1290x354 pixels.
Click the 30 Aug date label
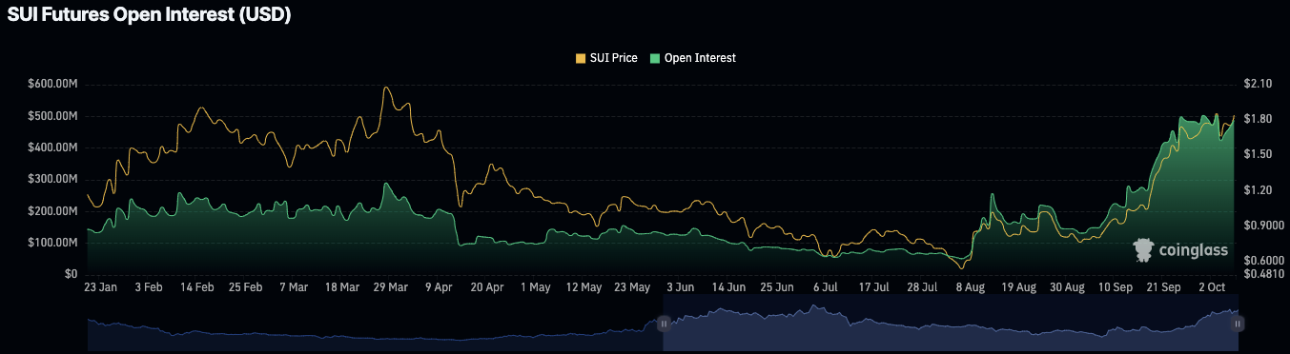(x=1068, y=286)
